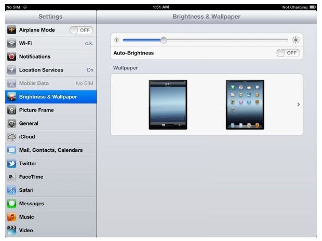The image size is (322, 241).
Task: Click the iCloud cloud icon
Action: (12, 137)
